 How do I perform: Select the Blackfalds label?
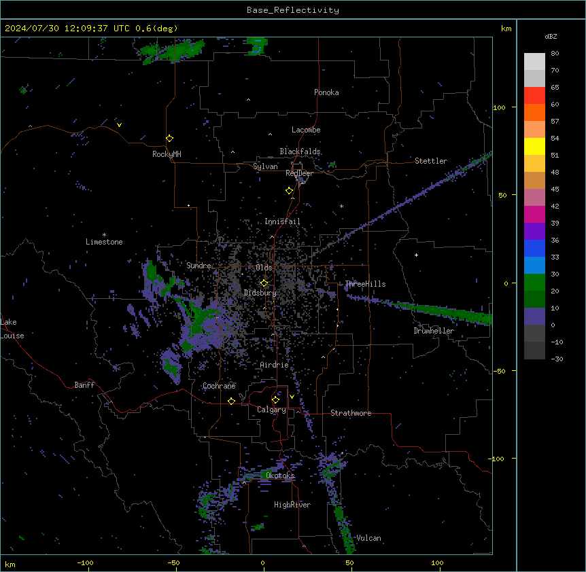pos(300,151)
